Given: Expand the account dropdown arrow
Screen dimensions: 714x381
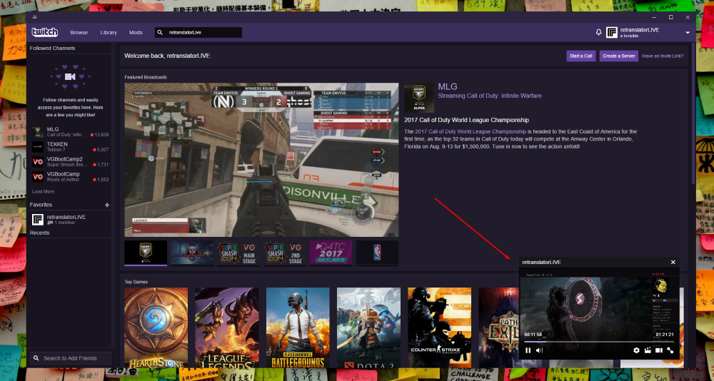Looking at the screenshot, I should point(688,33).
